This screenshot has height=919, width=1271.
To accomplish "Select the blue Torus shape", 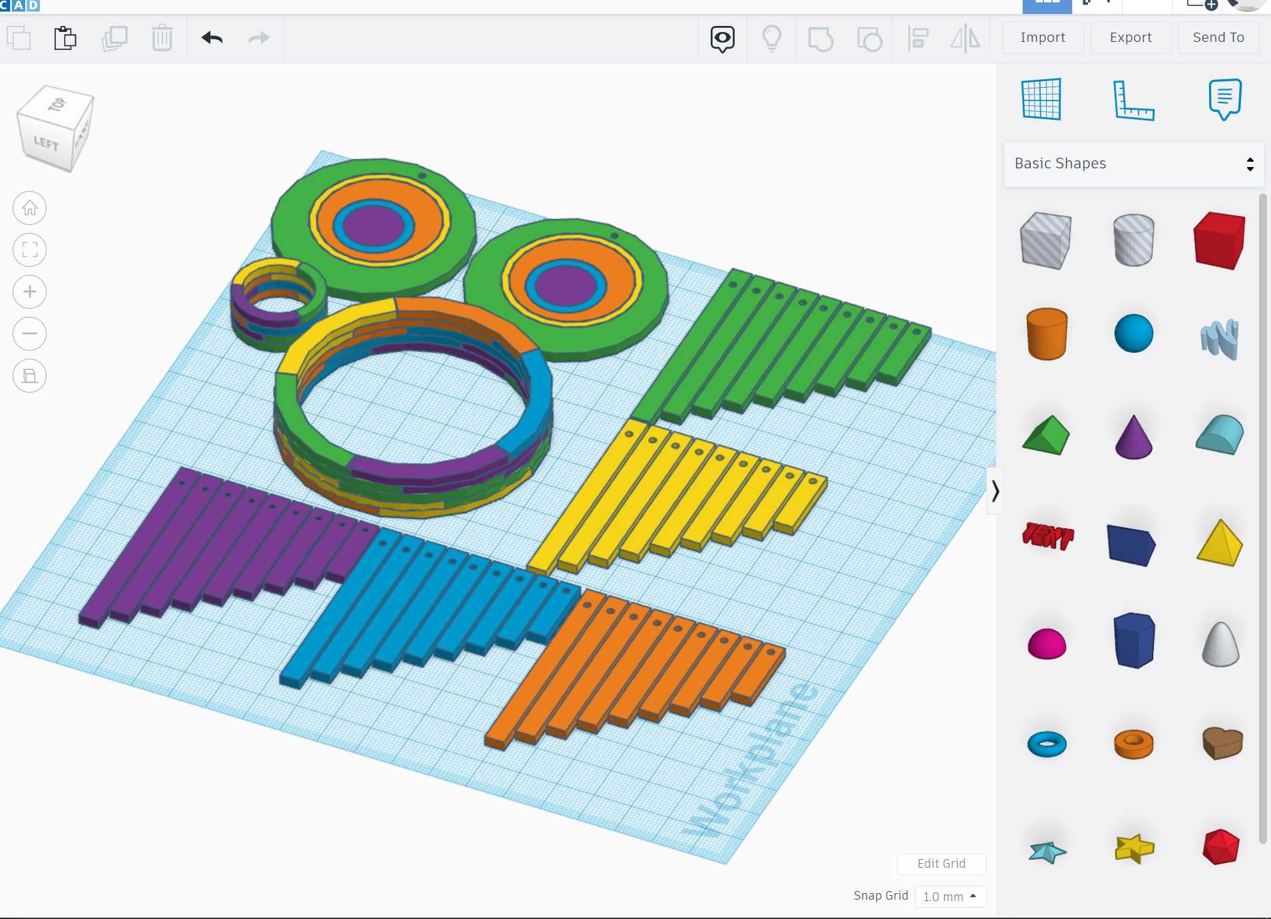I will pos(1047,744).
